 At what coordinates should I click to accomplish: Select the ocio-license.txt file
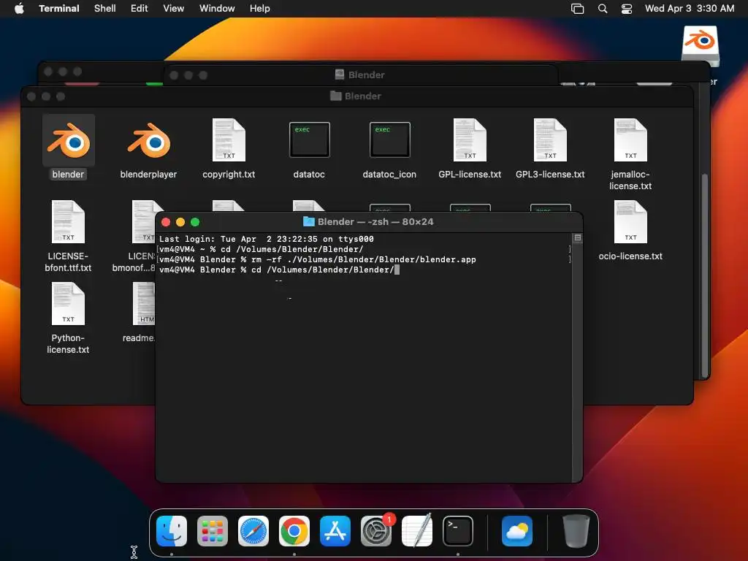coord(630,222)
